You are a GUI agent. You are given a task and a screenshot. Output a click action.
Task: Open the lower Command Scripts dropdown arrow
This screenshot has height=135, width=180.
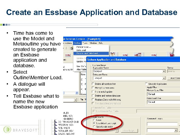click(x=176, y=130)
